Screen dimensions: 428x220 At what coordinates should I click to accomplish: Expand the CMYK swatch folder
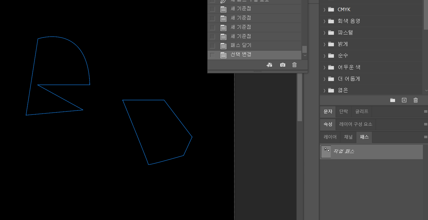point(324,10)
